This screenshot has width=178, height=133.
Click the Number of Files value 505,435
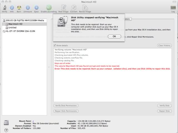point(81,128)
